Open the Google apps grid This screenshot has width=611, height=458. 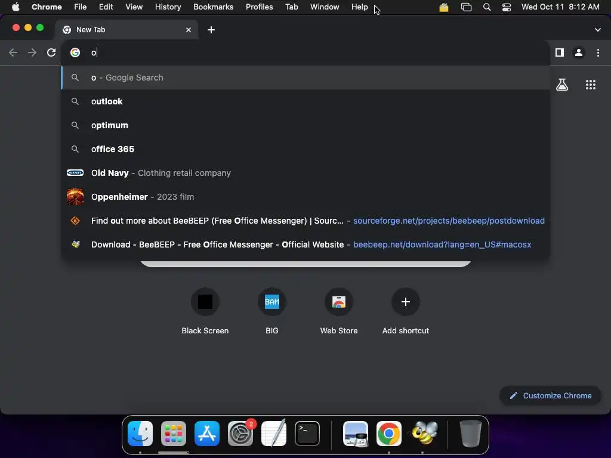(591, 85)
